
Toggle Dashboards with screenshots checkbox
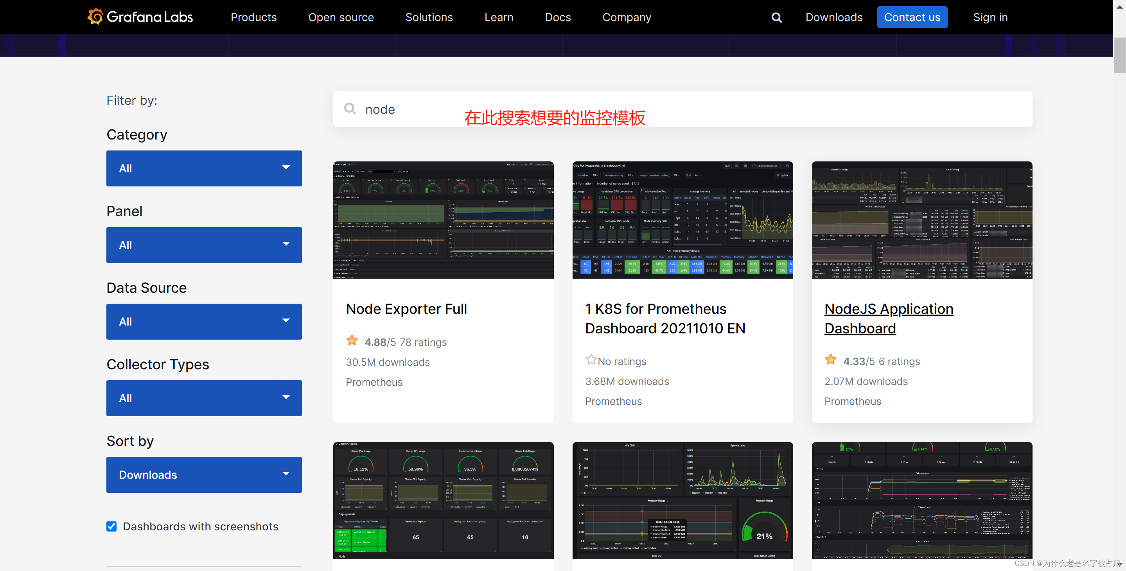click(111, 526)
